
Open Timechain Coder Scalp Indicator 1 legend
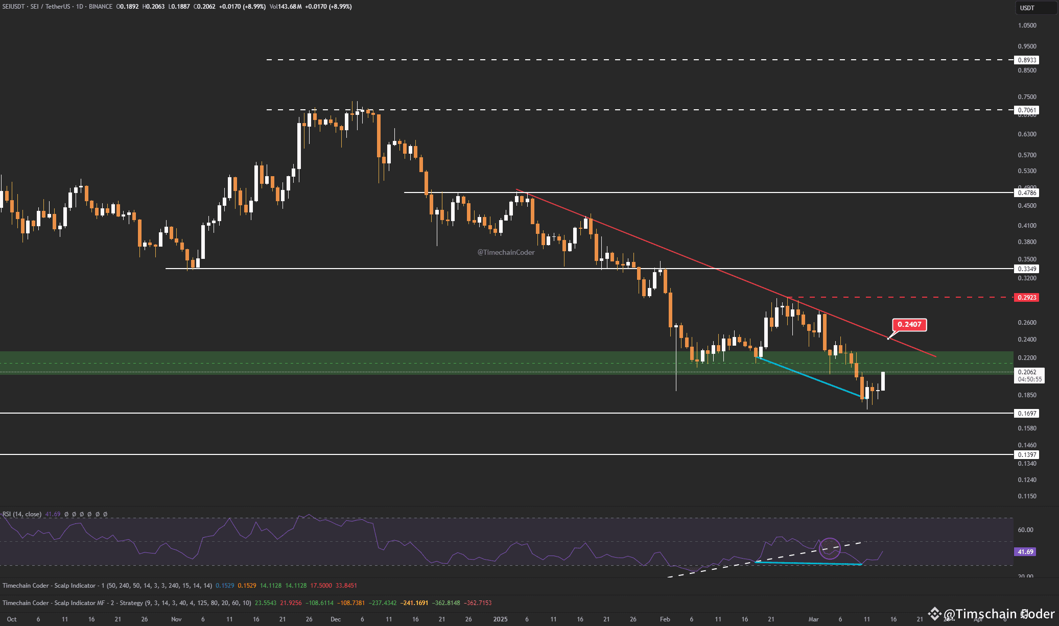tap(107, 586)
